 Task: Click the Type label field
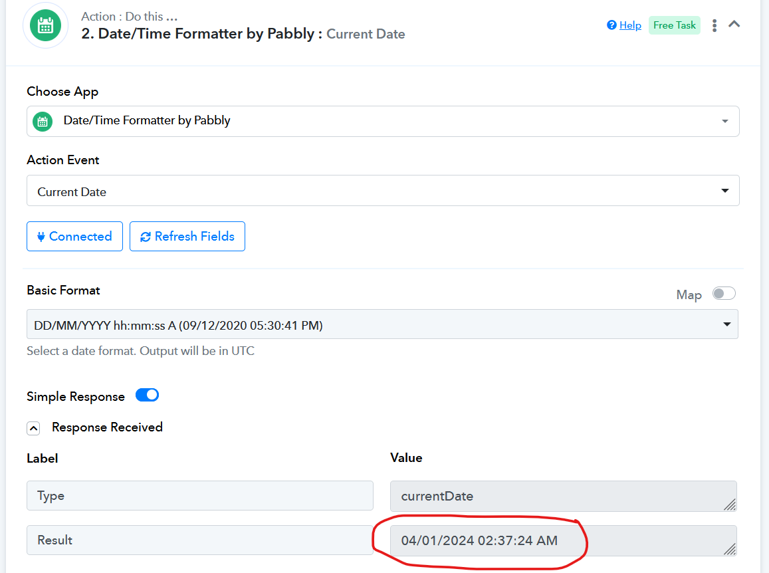click(200, 495)
